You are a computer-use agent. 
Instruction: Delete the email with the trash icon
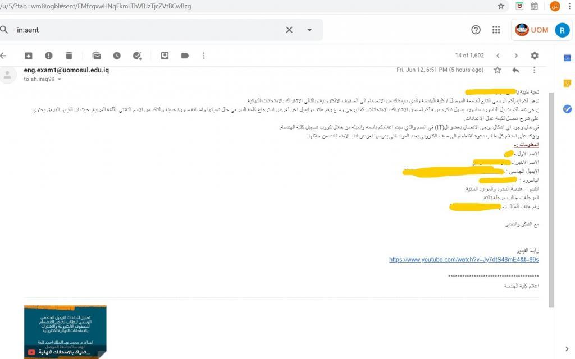coord(69,56)
